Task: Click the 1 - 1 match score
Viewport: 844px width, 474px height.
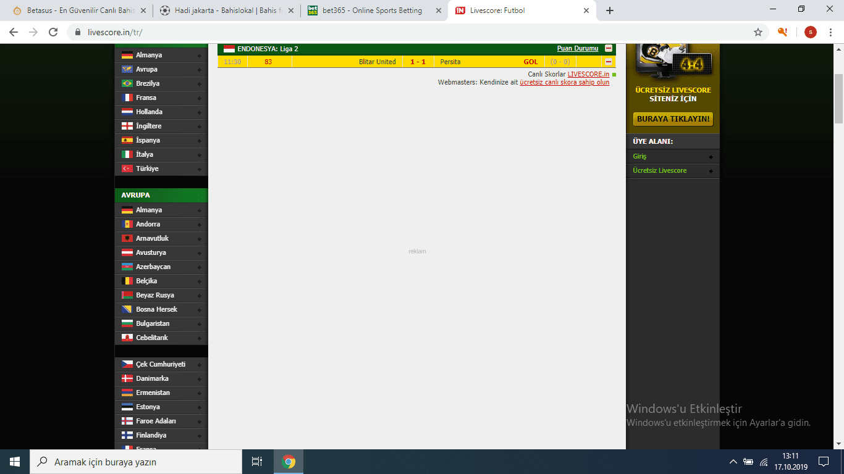Action: [418, 62]
